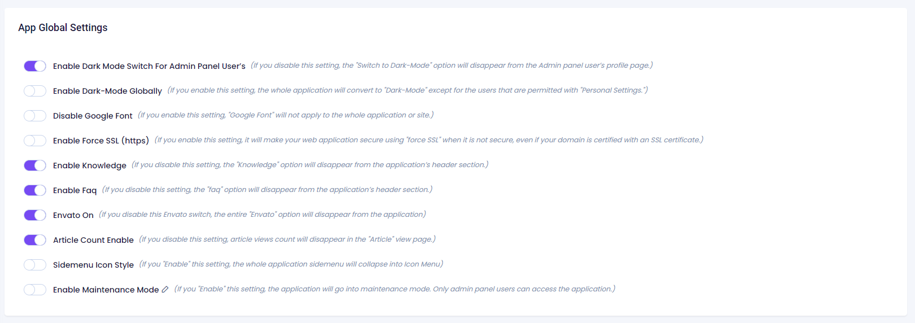Disable the Article Count Enable switch
The image size is (915, 323).
[x=35, y=240]
